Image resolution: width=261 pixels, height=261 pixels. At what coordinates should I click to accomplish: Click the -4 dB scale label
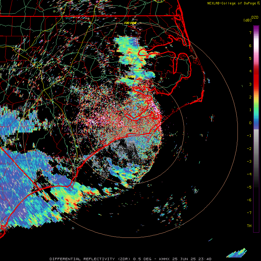click(x=249, y=174)
